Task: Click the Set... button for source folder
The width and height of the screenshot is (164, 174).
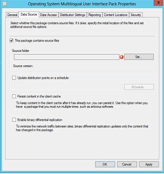Action: (139, 57)
